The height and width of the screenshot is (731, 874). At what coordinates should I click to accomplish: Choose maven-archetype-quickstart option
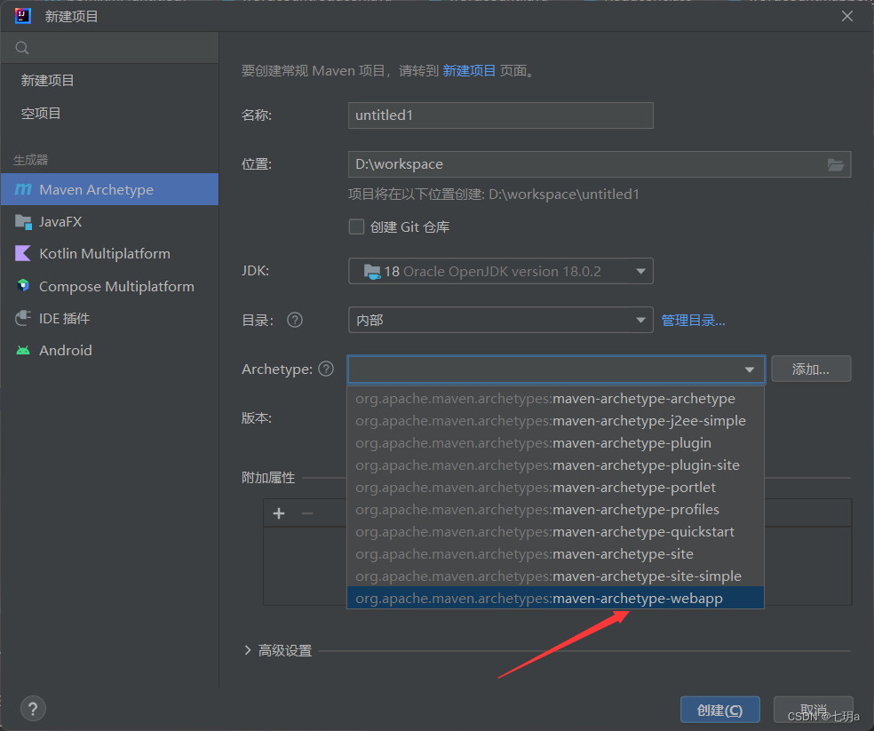click(555, 532)
